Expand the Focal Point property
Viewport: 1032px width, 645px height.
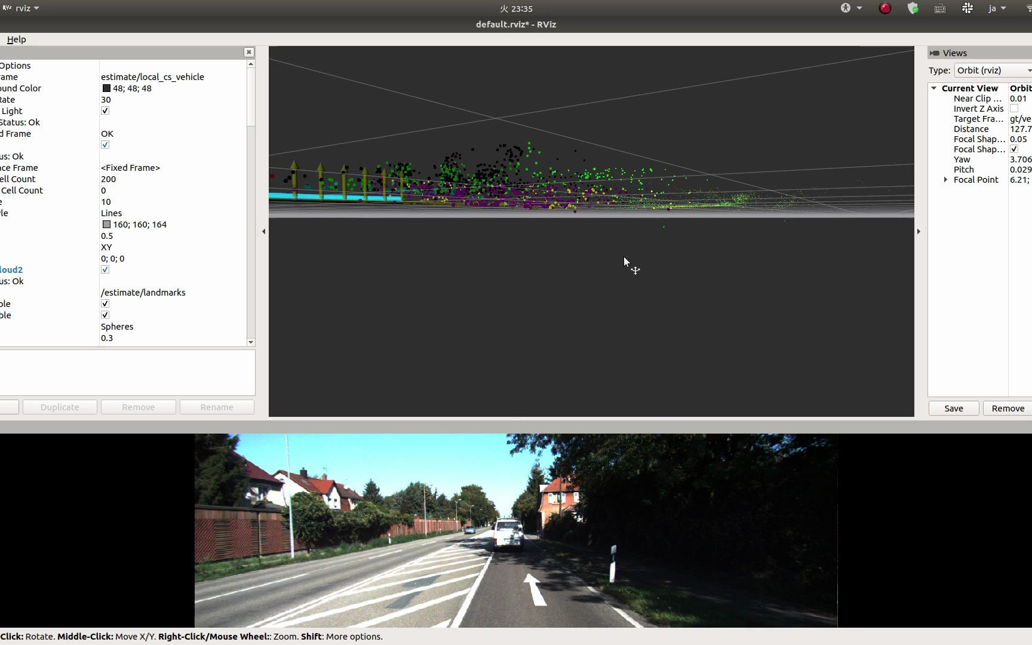(945, 180)
